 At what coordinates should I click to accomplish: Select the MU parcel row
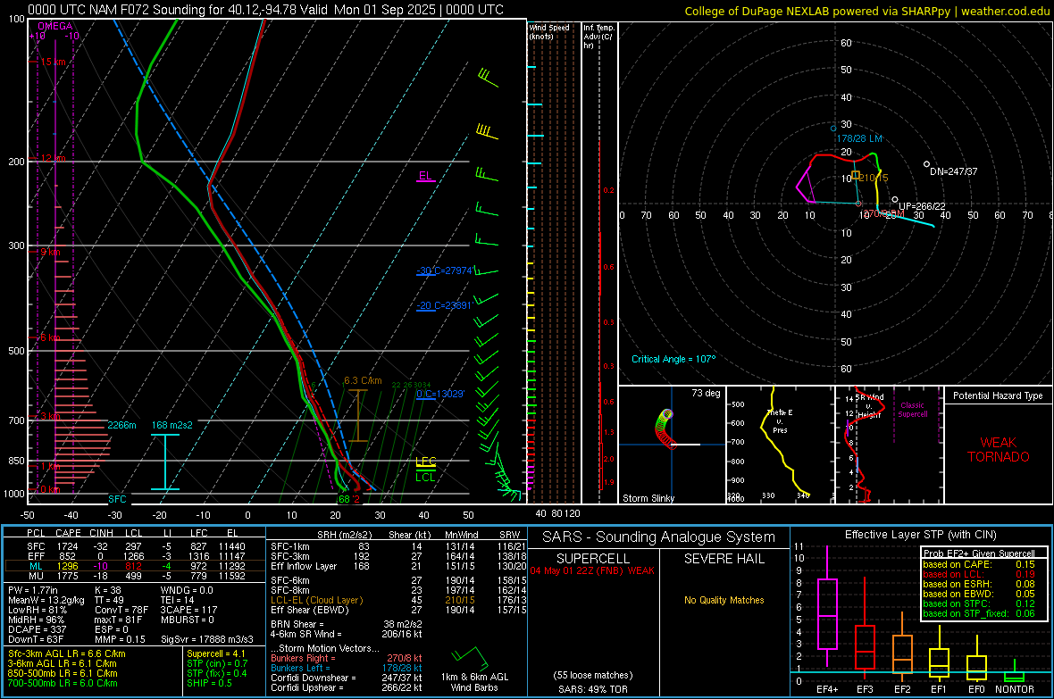point(135,576)
